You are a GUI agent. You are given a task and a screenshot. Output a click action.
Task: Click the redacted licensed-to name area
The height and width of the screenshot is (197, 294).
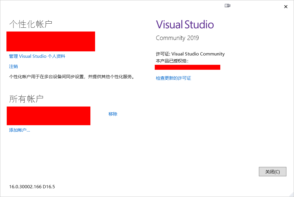(x=188, y=67)
